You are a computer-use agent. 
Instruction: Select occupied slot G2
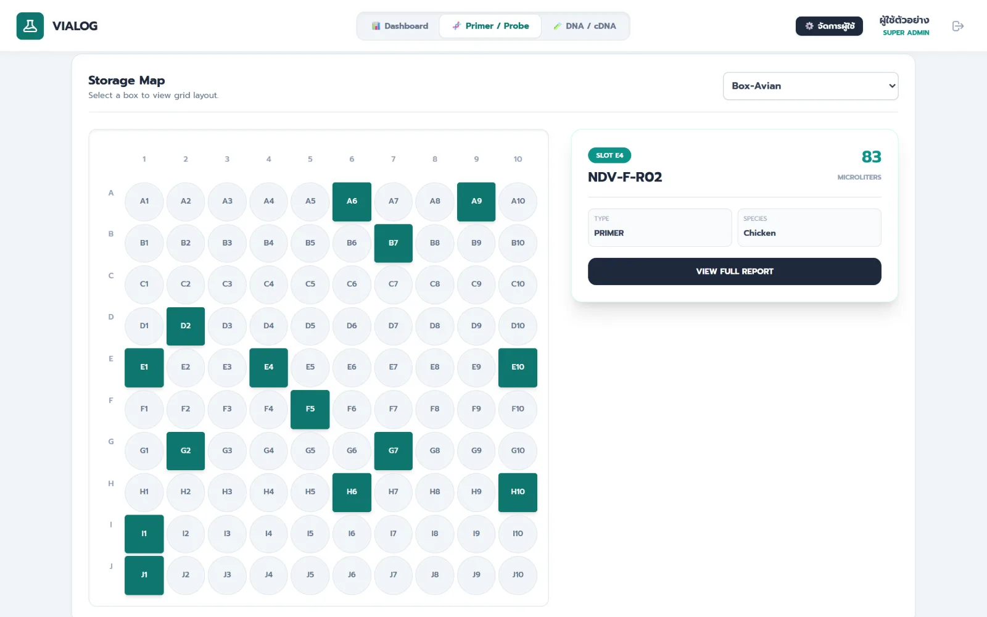pos(186,450)
